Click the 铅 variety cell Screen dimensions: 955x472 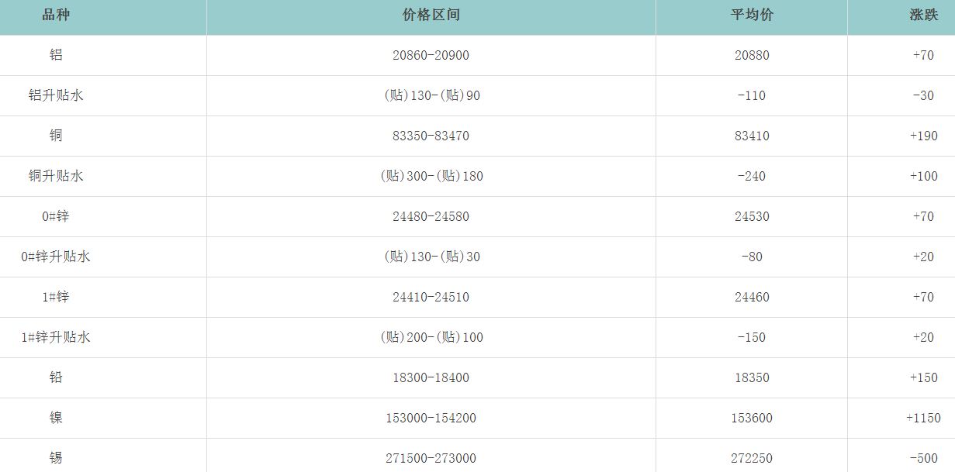pyautogui.click(x=56, y=377)
